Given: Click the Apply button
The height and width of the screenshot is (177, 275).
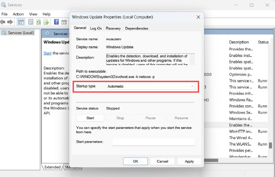Looking at the screenshot, I should tap(189, 161).
